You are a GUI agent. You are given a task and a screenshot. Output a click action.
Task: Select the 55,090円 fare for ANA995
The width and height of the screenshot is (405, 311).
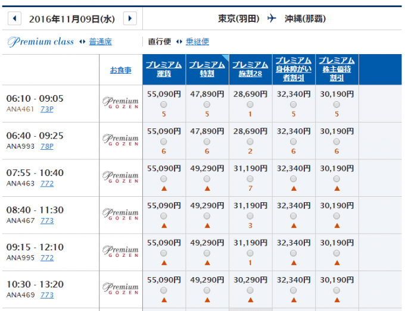(164, 253)
